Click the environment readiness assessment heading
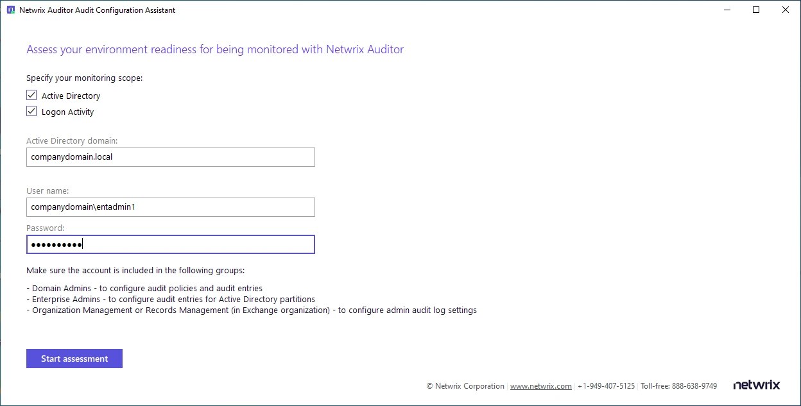The image size is (801, 406). pos(214,49)
